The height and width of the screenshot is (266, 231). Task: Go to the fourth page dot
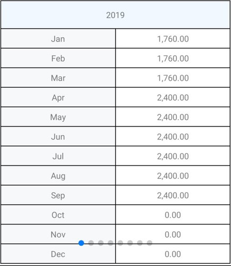point(110,243)
